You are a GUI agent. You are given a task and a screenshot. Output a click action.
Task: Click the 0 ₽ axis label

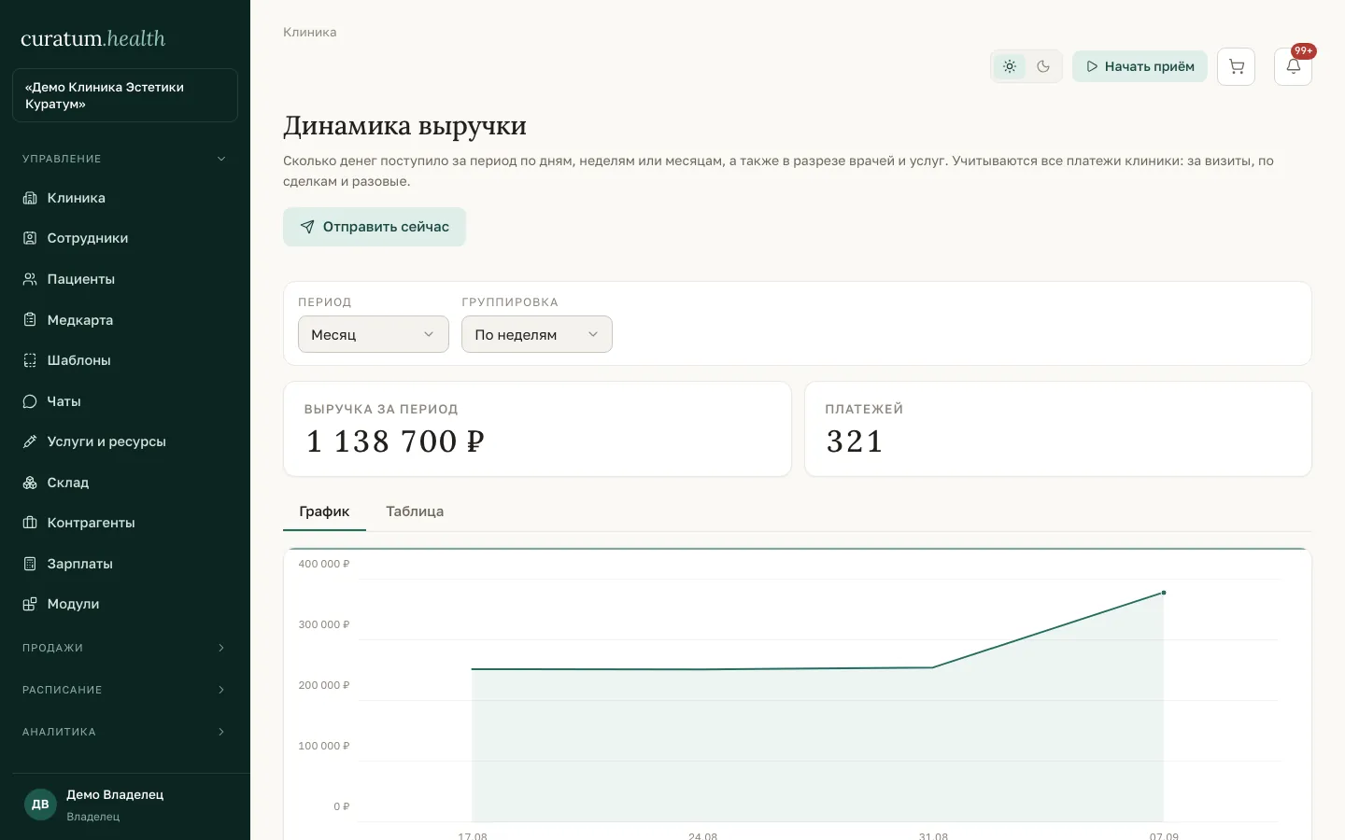[342, 806]
